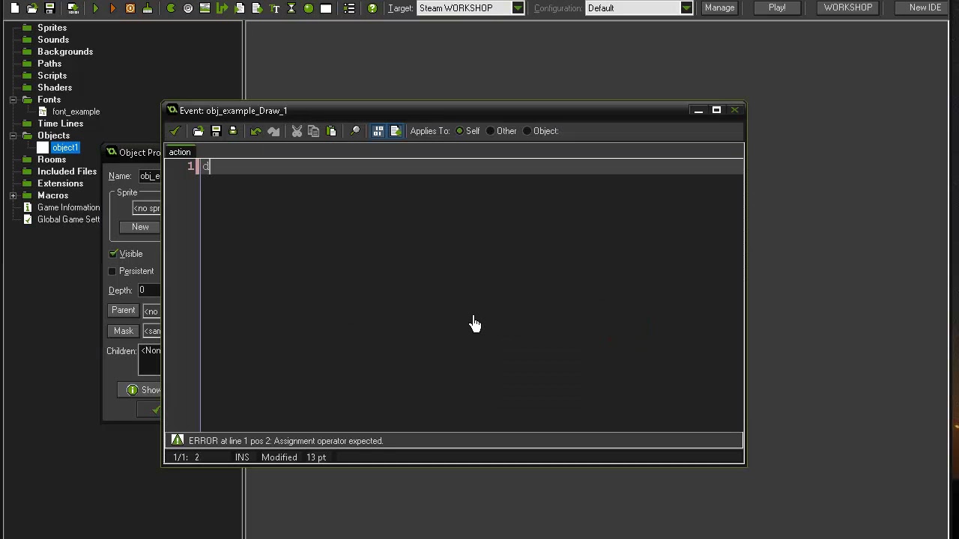The height and width of the screenshot is (539, 959).
Task: Print the code from event editor toolbar
Action: 233,131
